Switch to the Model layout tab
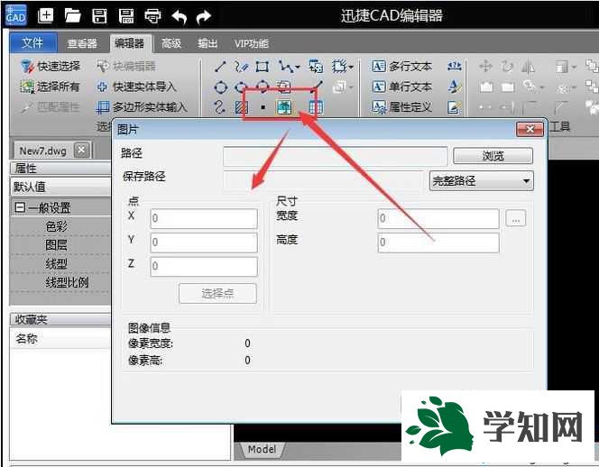The width and height of the screenshot is (599, 467). (262, 449)
